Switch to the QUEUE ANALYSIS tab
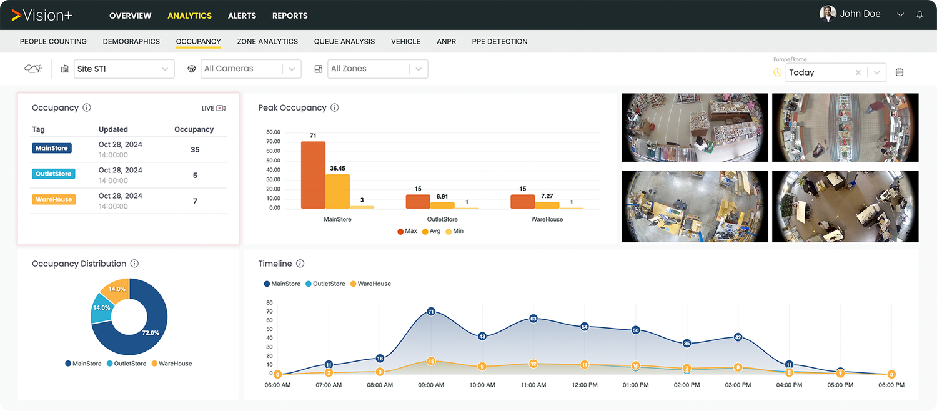Viewport: 937px width, 411px height. point(344,41)
